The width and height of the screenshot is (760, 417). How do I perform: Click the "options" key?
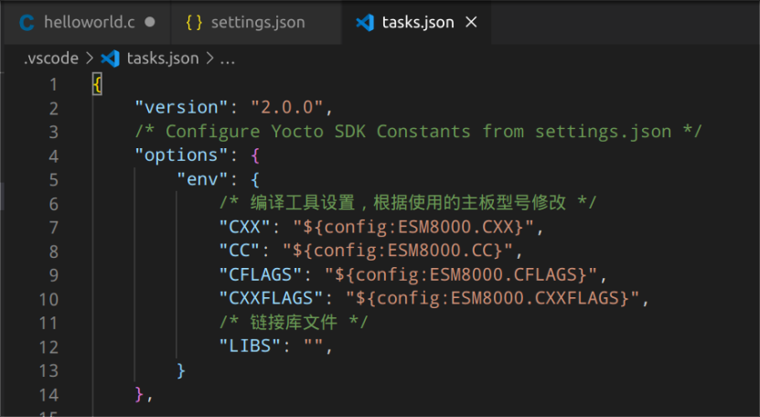click(x=181, y=155)
